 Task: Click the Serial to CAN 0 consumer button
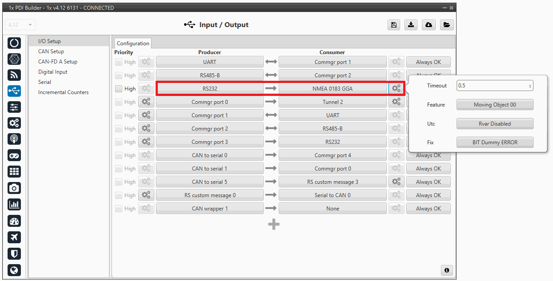[333, 195]
